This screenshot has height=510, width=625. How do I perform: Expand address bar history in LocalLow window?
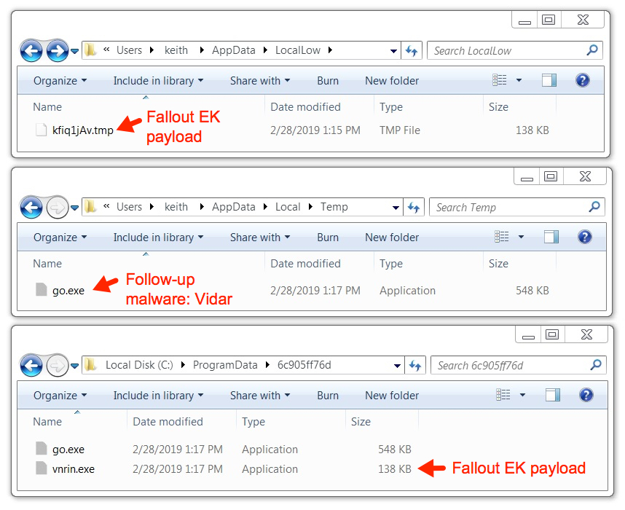pos(393,51)
